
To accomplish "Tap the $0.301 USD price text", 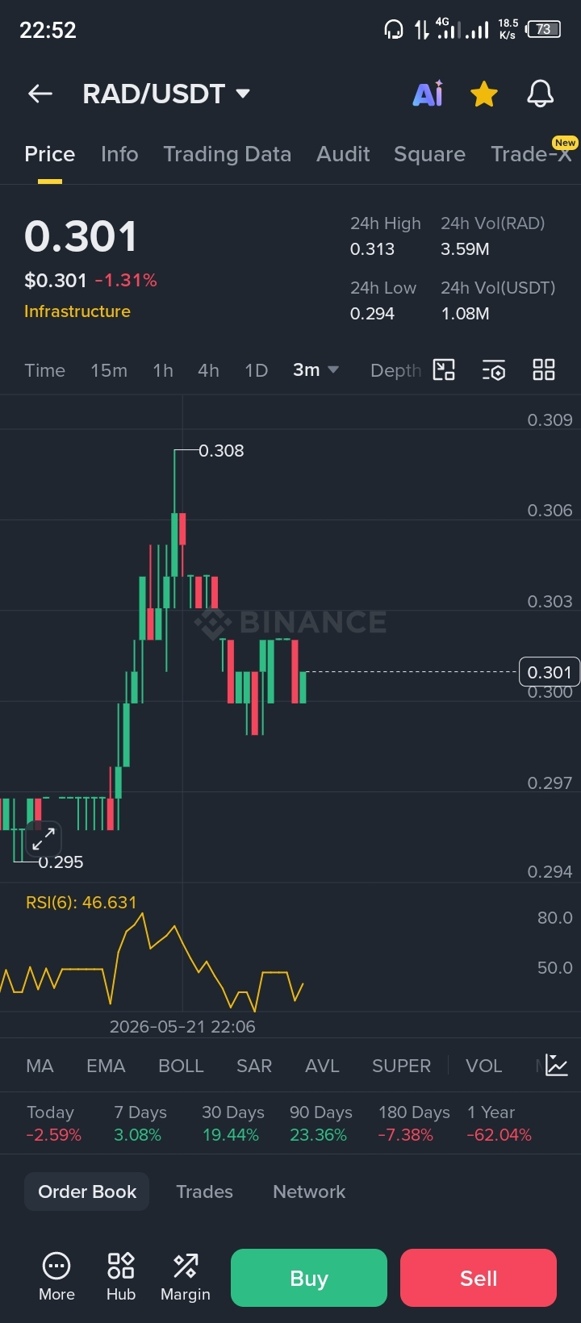I will [x=56, y=280].
